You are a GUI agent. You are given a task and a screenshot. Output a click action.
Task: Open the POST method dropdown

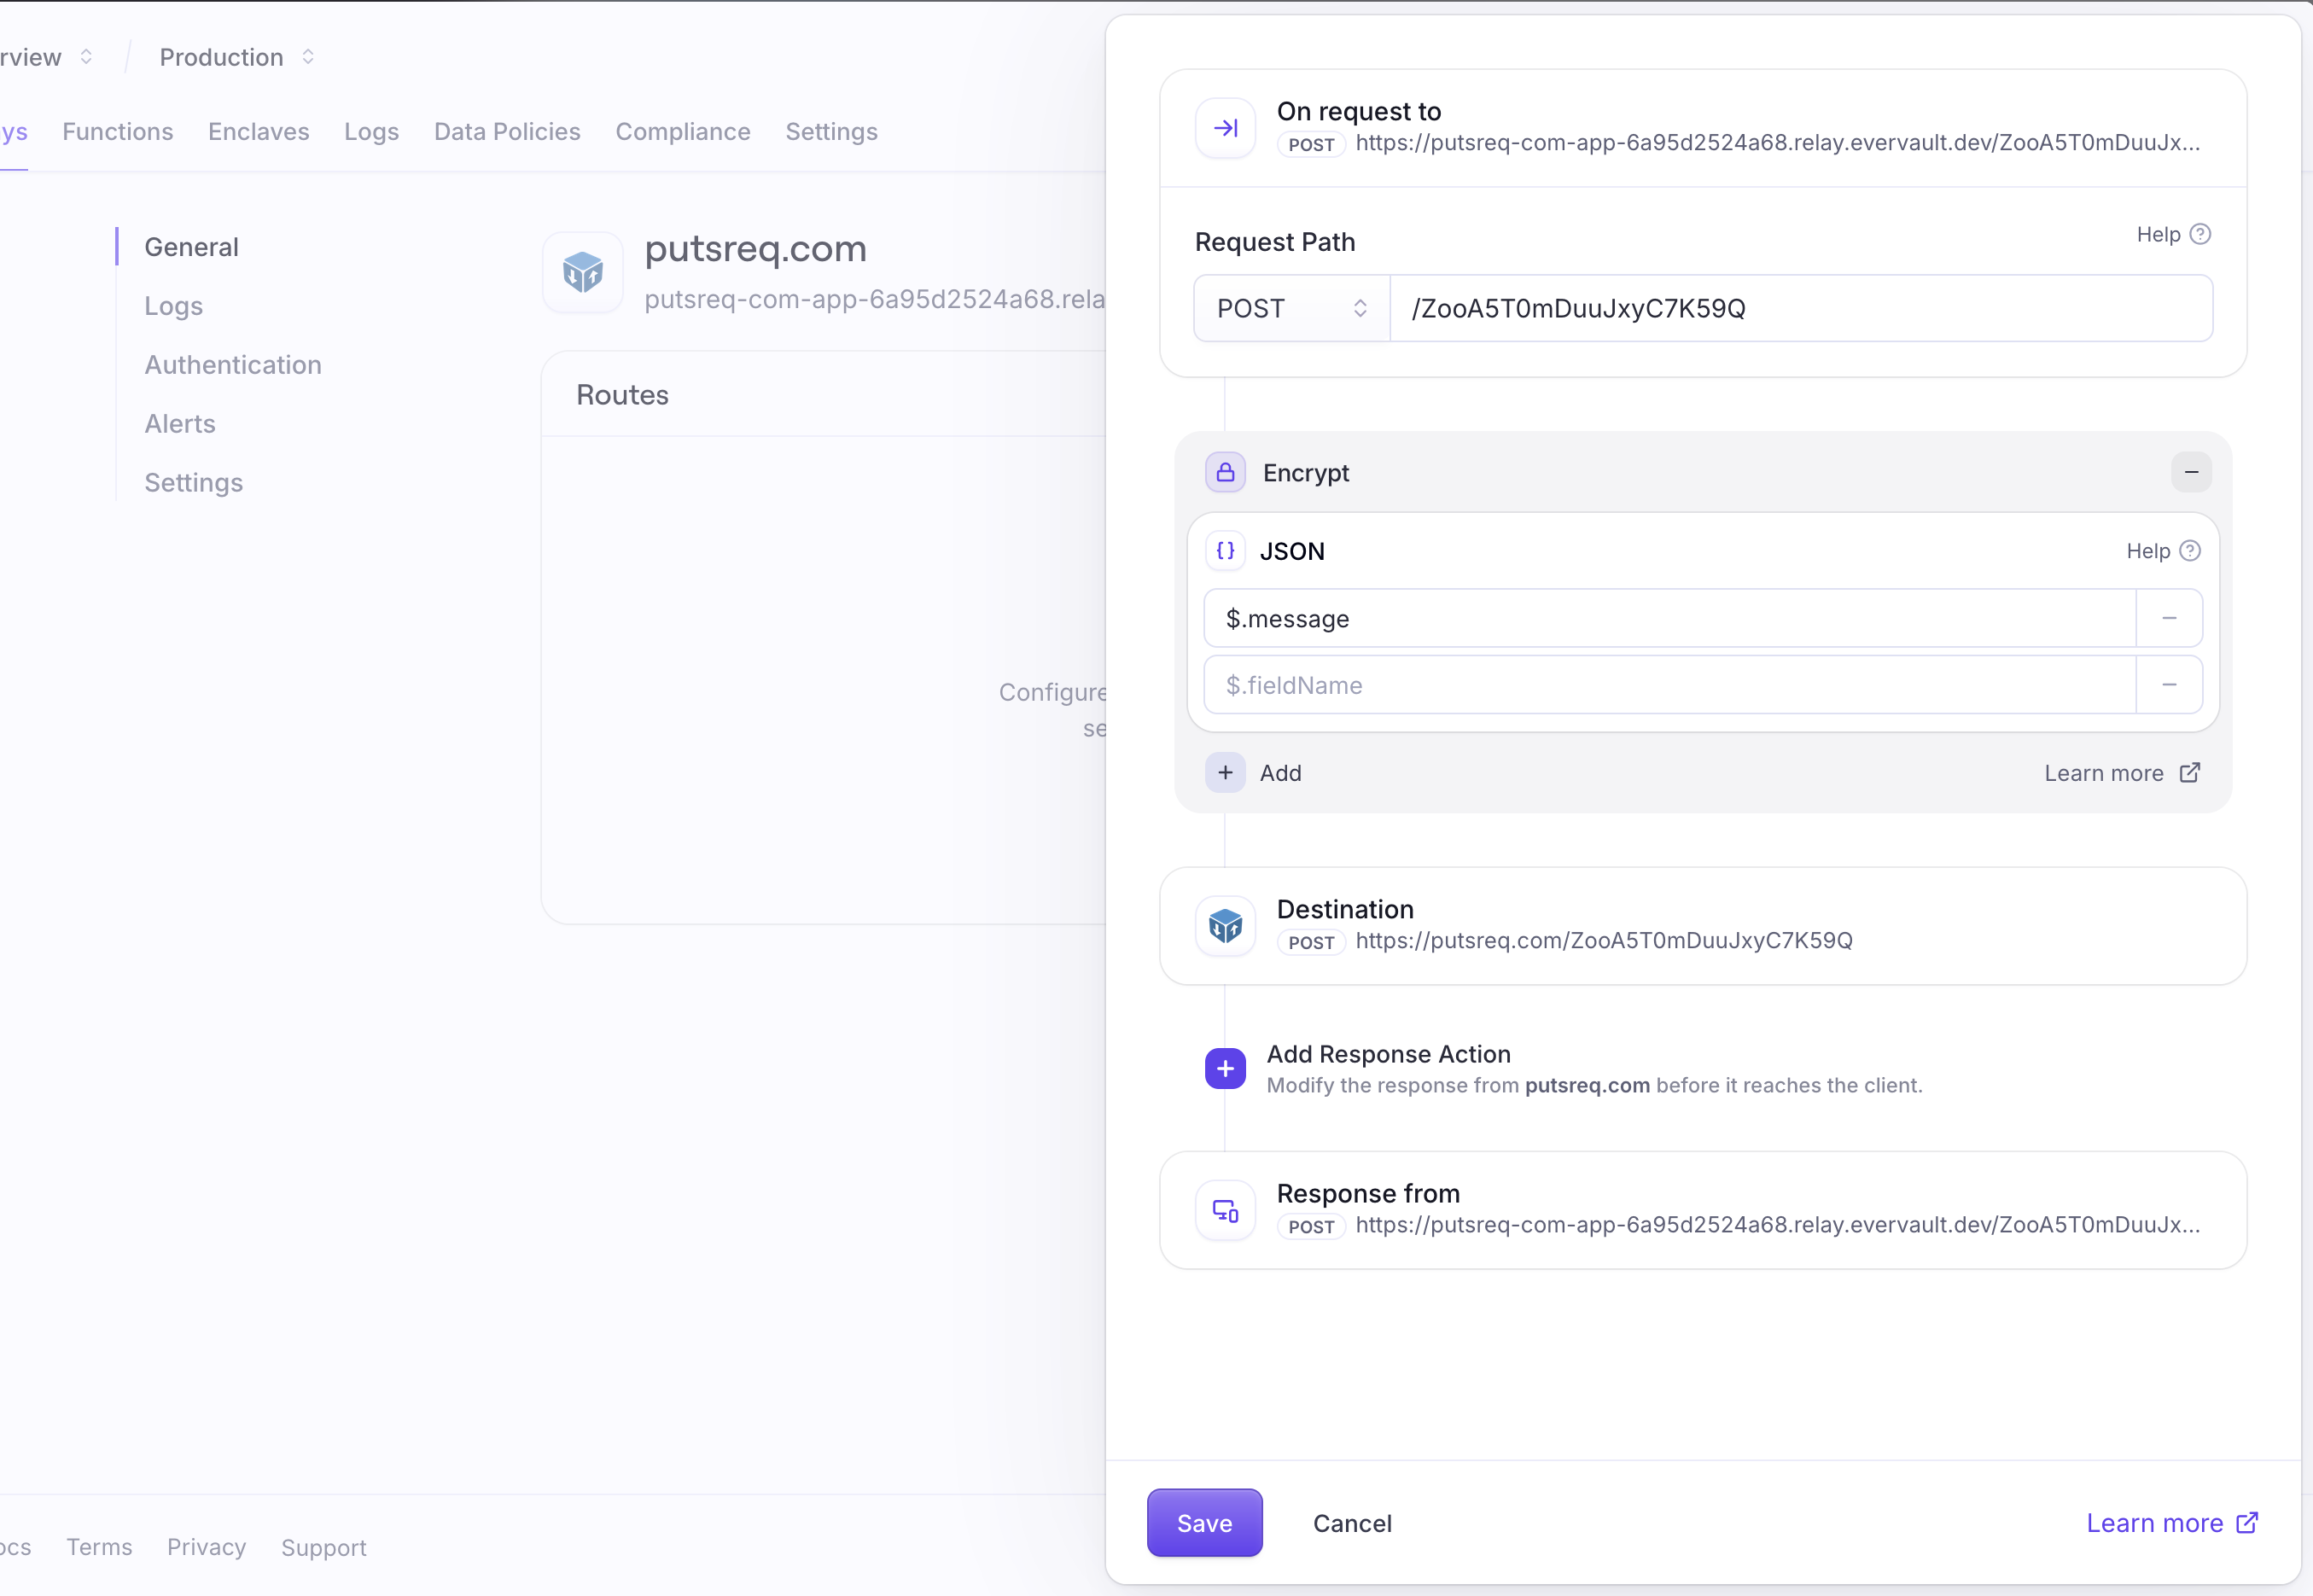[1290, 308]
